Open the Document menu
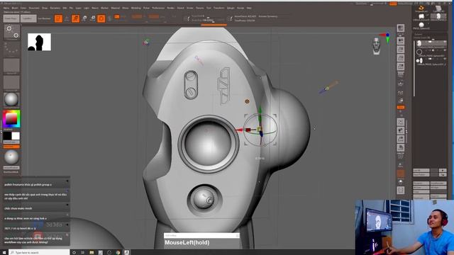 pos(34,8)
